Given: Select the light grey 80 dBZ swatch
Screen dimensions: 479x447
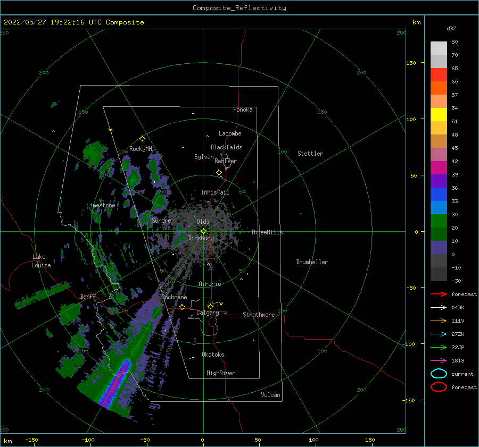Looking at the screenshot, I should click(439, 48).
